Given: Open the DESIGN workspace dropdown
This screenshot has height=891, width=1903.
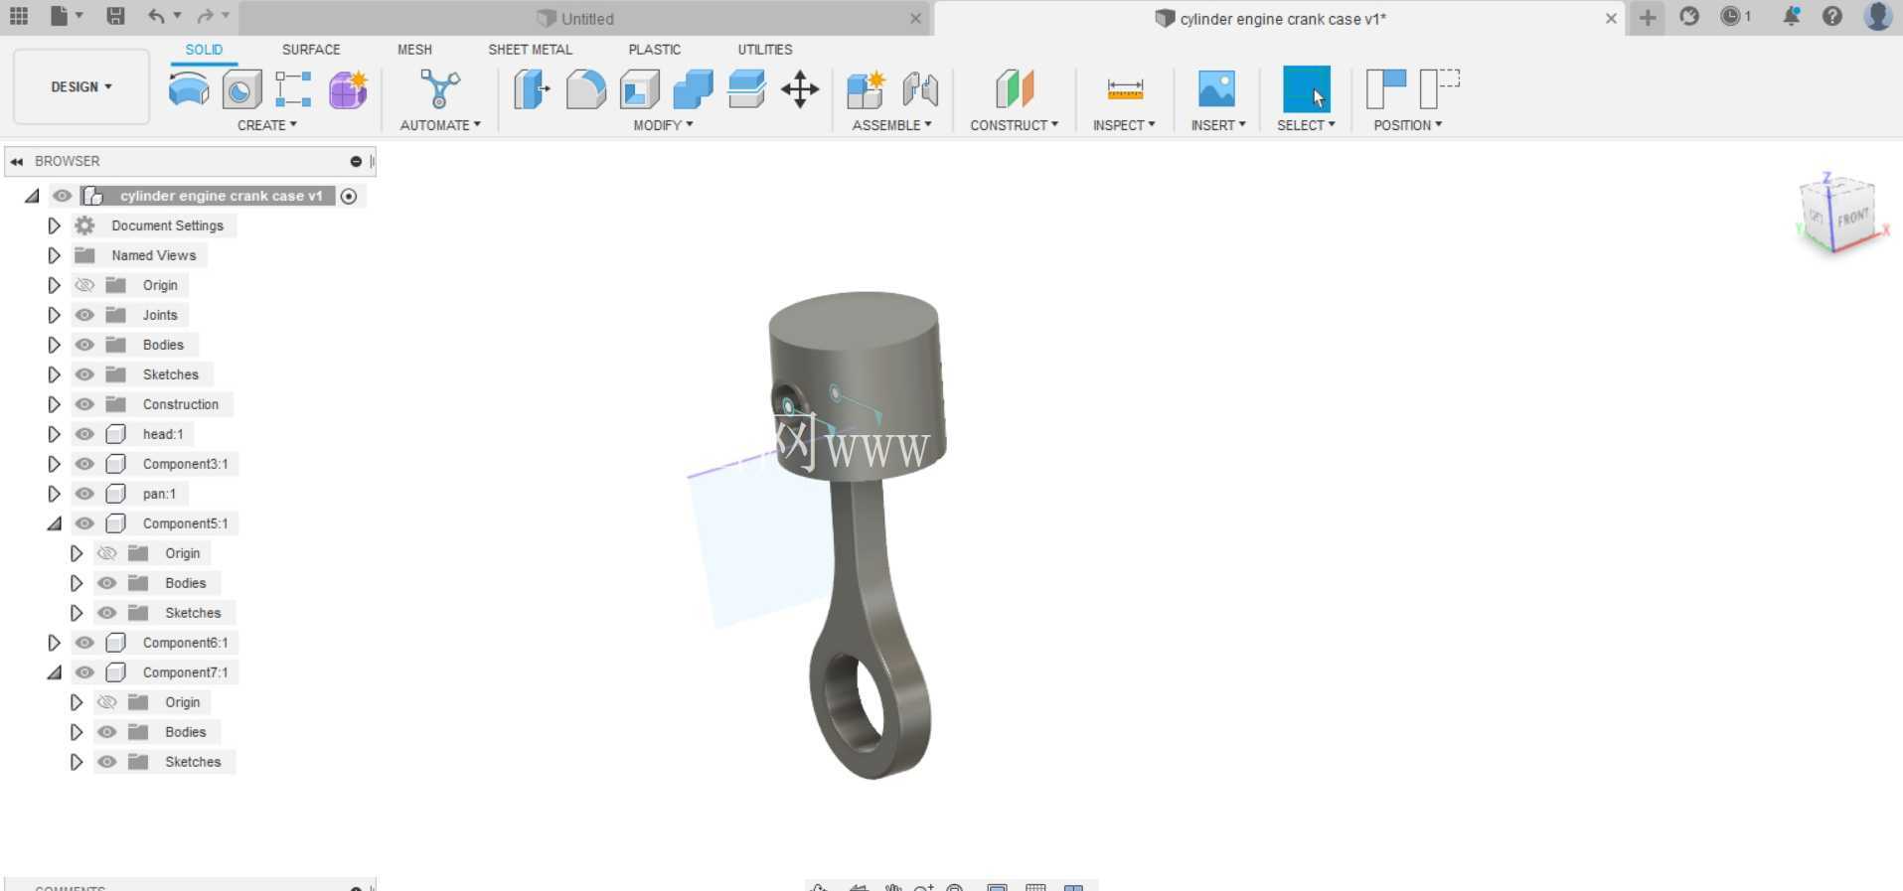Looking at the screenshot, I should point(81,87).
